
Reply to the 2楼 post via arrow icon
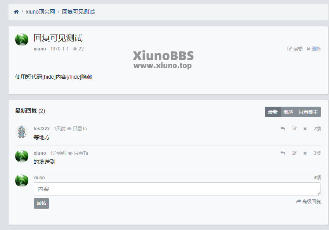coord(283,129)
